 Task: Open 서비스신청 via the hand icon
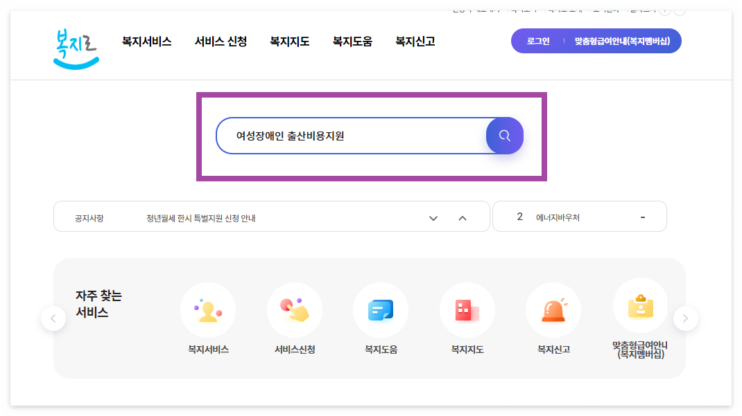coord(294,310)
